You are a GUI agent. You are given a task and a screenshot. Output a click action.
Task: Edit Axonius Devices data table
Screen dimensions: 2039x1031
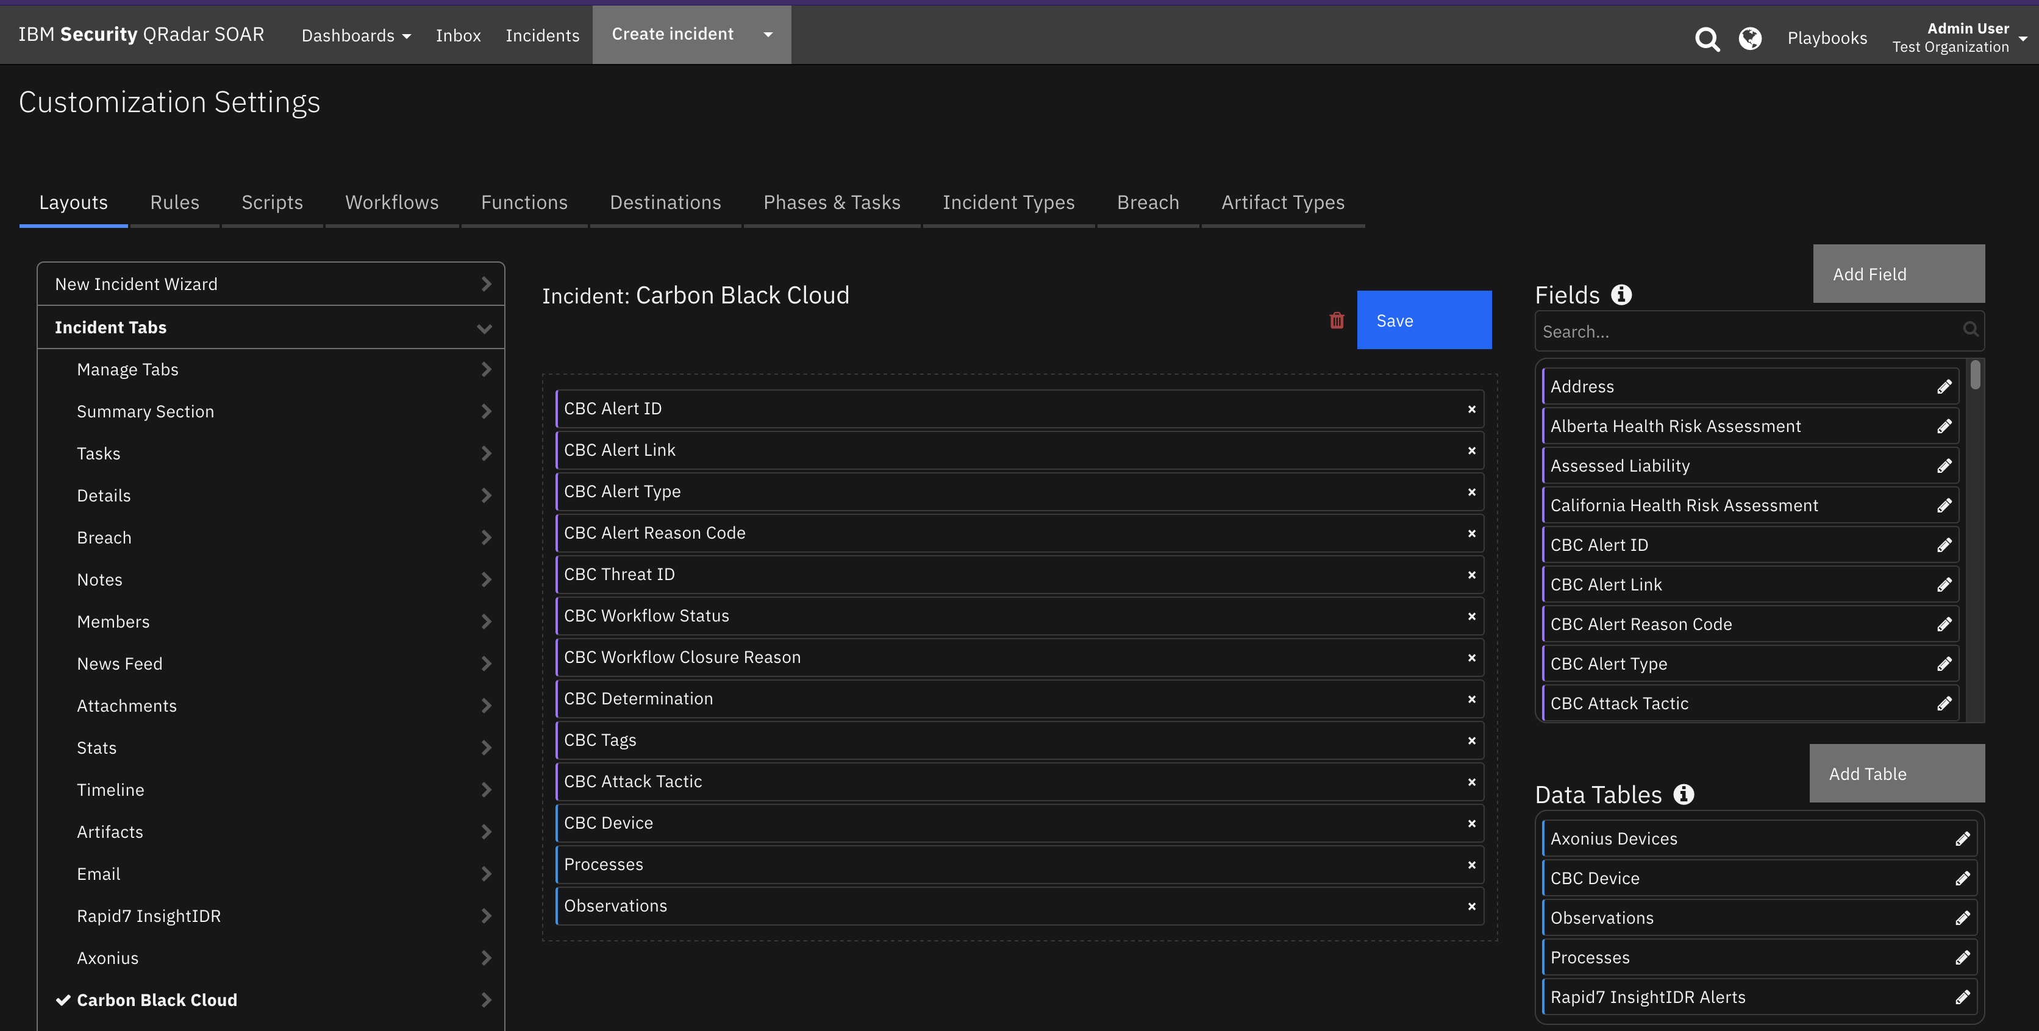[x=1962, y=838]
